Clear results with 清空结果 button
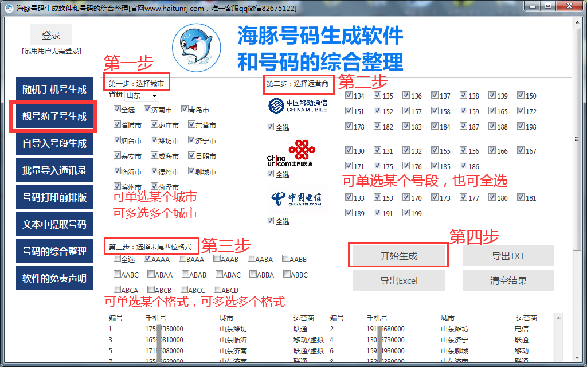The image size is (587, 367). (x=508, y=281)
